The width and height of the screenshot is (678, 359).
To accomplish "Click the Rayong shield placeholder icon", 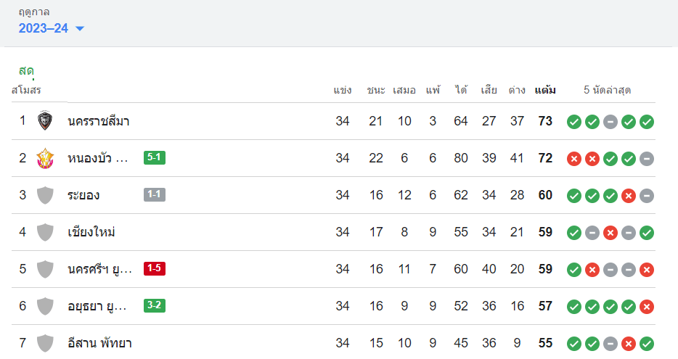I will pyautogui.click(x=45, y=195).
